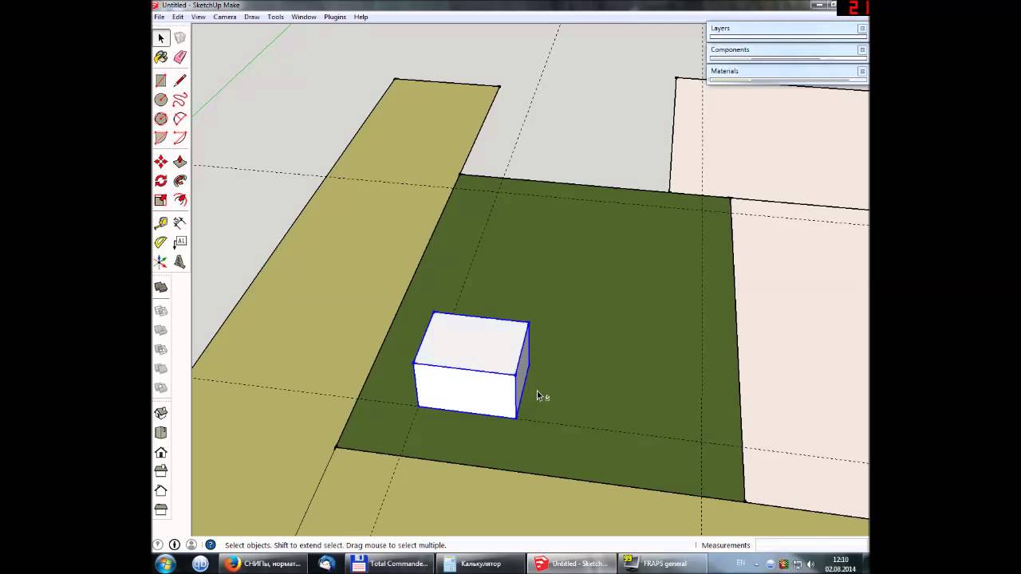This screenshot has width=1021, height=574.
Task: Switch to Back view icon
Action: pyautogui.click(x=161, y=490)
